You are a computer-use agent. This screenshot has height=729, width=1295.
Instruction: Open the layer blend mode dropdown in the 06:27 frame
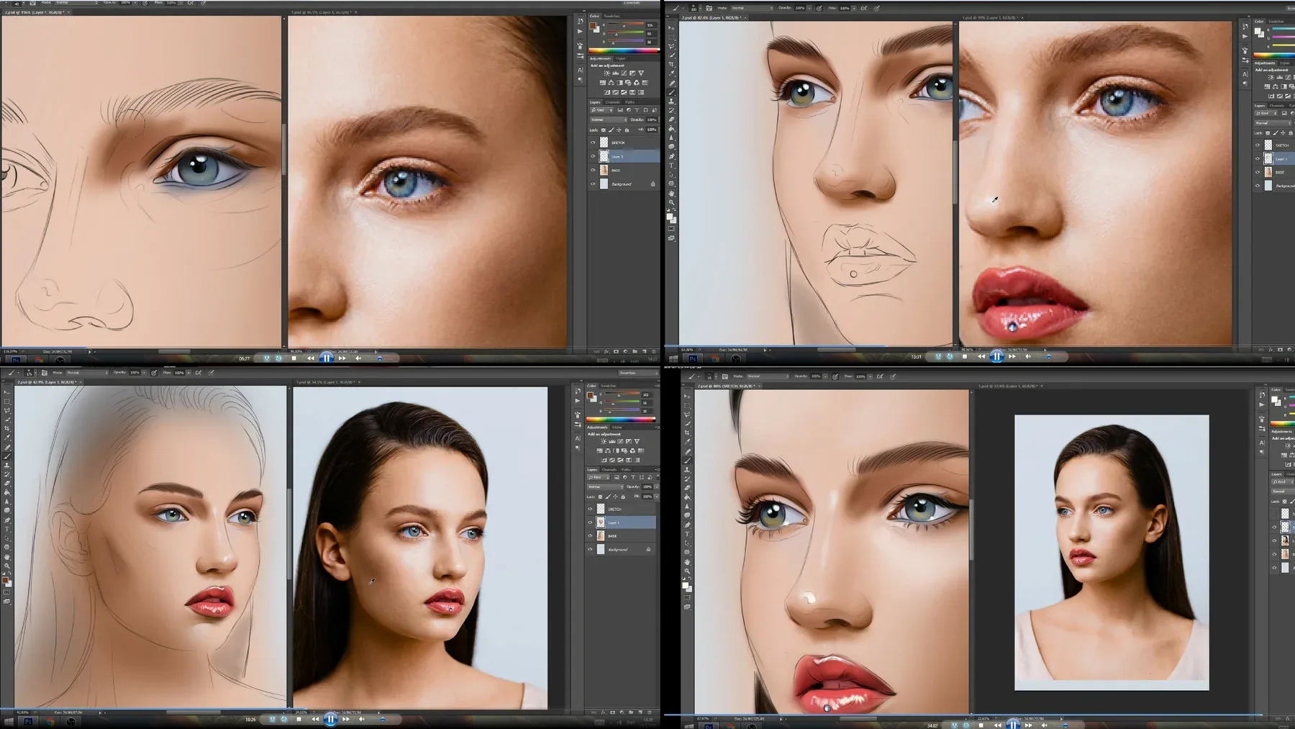(x=609, y=119)
